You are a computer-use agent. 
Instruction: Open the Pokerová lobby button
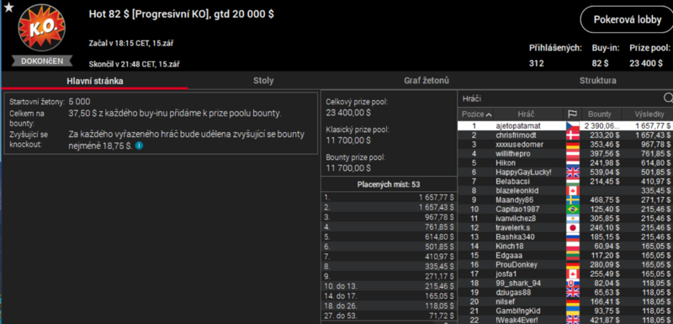(627, 19)
